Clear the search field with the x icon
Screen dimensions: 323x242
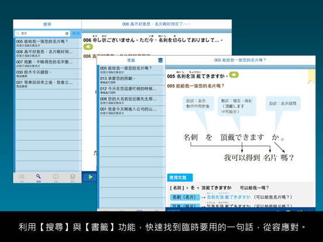[x=67, y=33]
